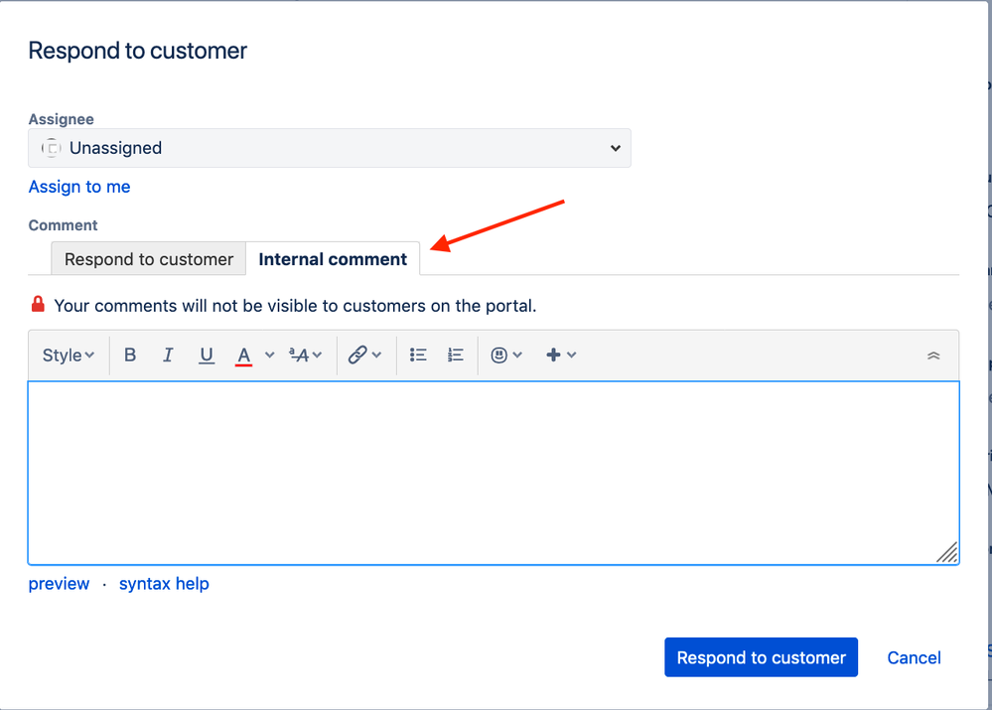This screenshot has width=992, height=710.
Task: Click the text area resize handle
Action: click(947, 552)
